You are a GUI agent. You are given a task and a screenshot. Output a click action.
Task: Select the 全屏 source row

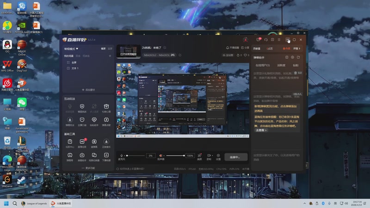click(x=88, y=62)
